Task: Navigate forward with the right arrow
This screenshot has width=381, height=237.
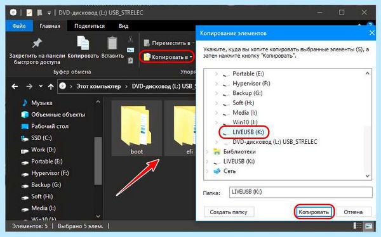Action: (29, 86)
